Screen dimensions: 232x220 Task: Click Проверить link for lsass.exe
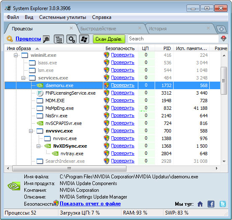(123, 63)
